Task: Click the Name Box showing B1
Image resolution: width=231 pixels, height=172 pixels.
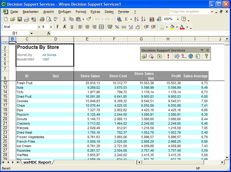Action: (15, 33)
